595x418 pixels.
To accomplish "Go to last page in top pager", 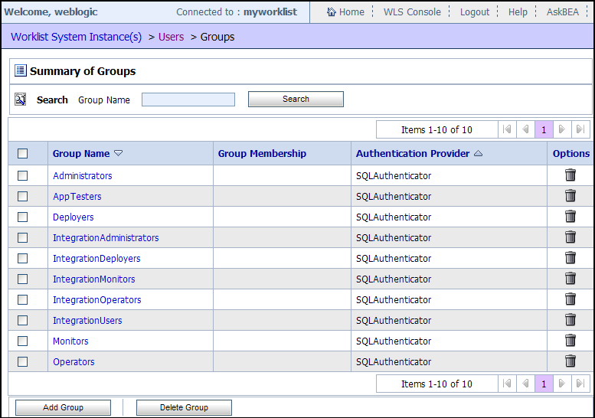I will coord(580,129).
